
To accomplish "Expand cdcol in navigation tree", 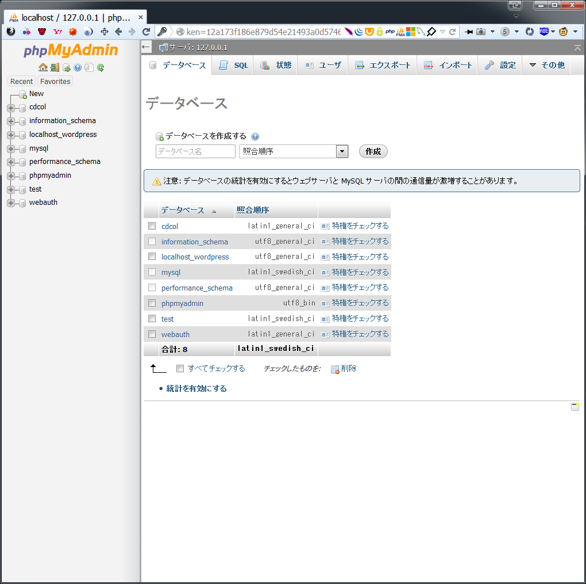I will tap(11, 108).
